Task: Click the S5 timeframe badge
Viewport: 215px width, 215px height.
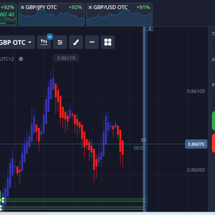Action: (50, 37)
